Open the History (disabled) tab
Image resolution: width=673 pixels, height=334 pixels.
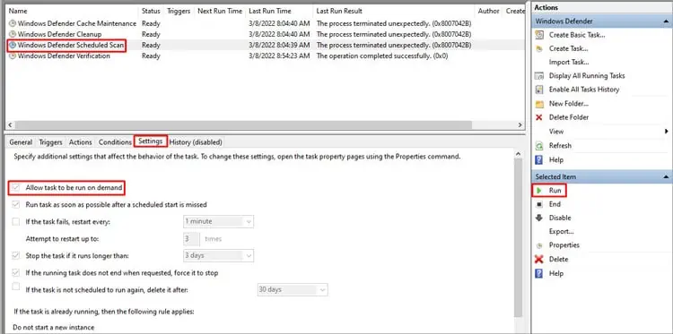196,142
